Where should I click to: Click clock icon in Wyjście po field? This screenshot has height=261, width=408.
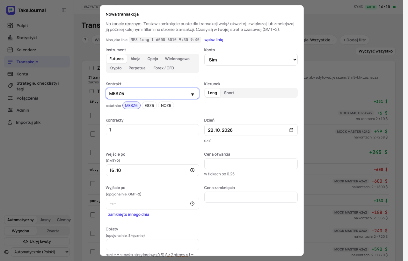192,204
